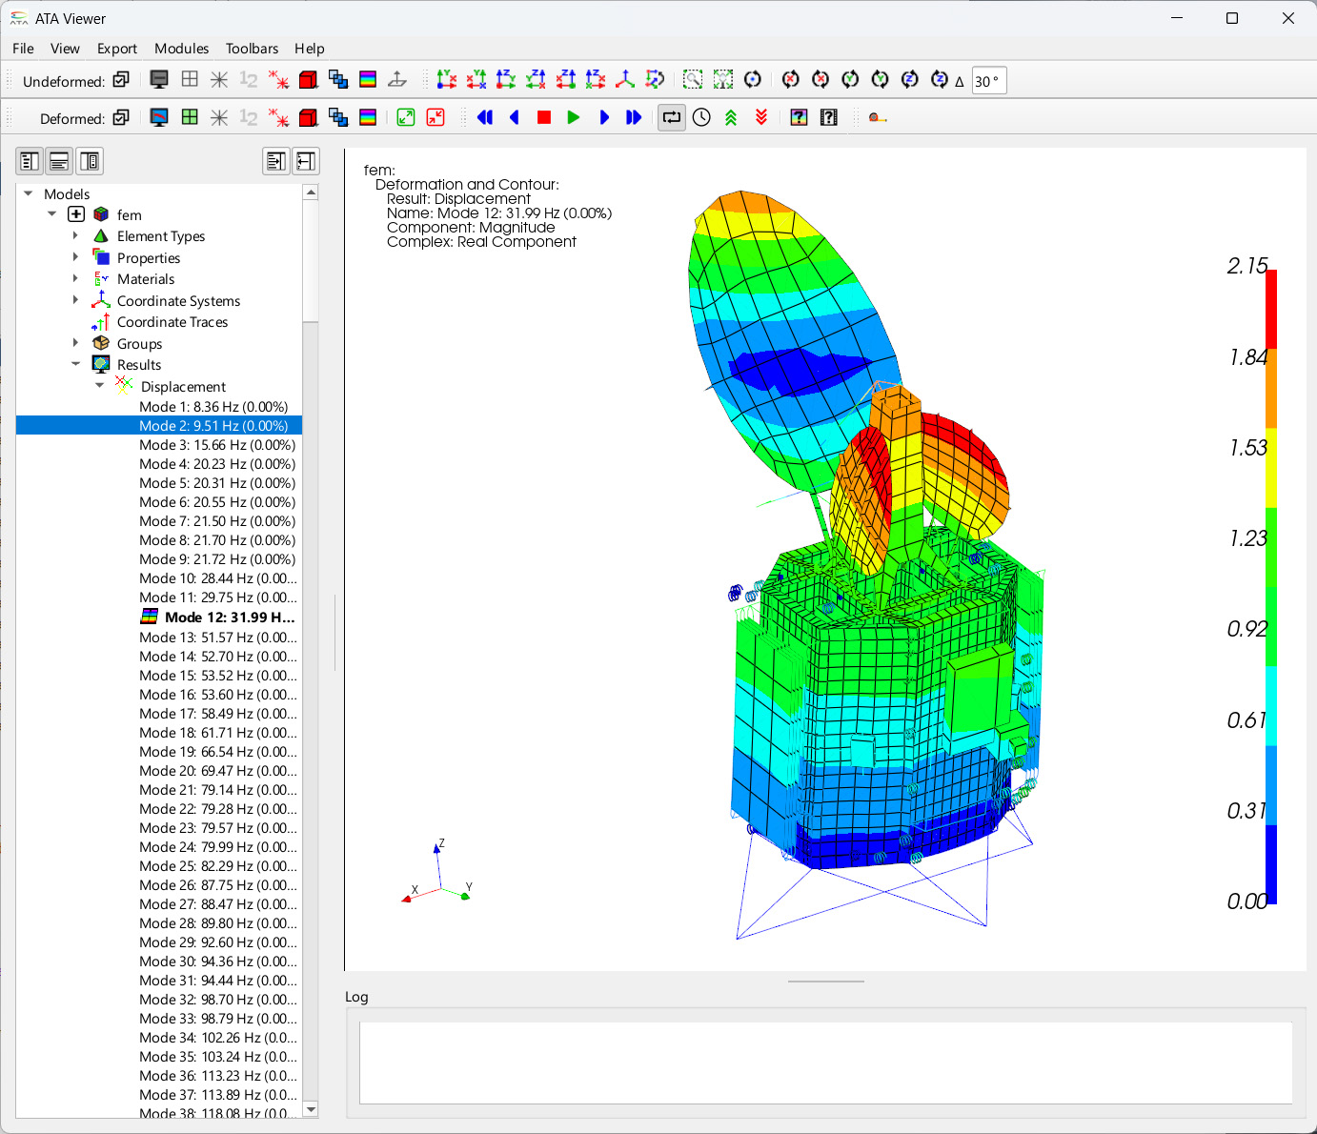Click the clock animation timing icon
The width and height of the screenshot is (1317, 1134).
click(x=701, y=117)
